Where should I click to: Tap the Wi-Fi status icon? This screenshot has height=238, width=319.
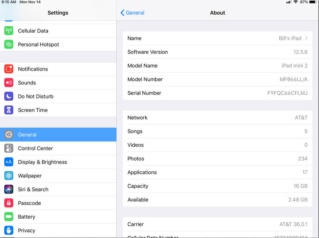tap(296, 2)
